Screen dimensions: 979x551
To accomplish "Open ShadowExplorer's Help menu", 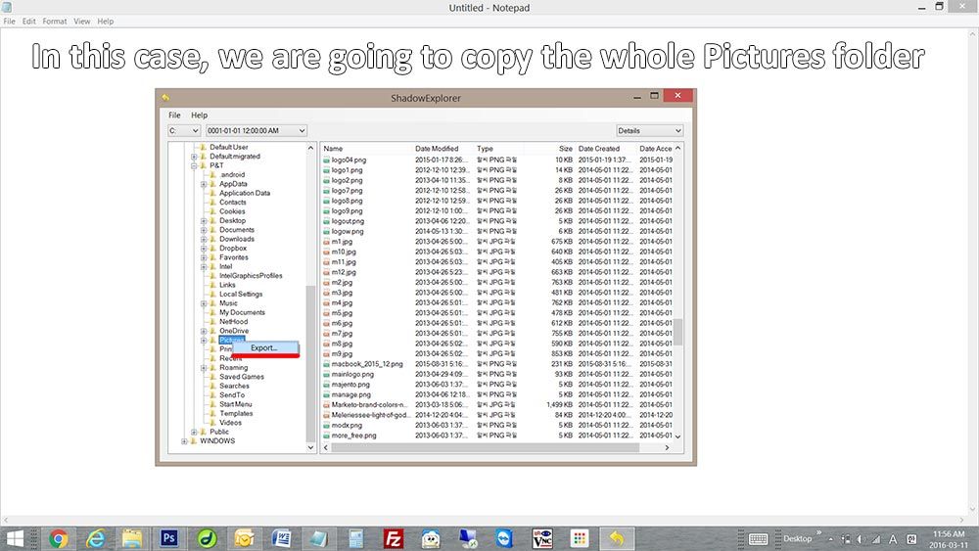I will 199,115.
